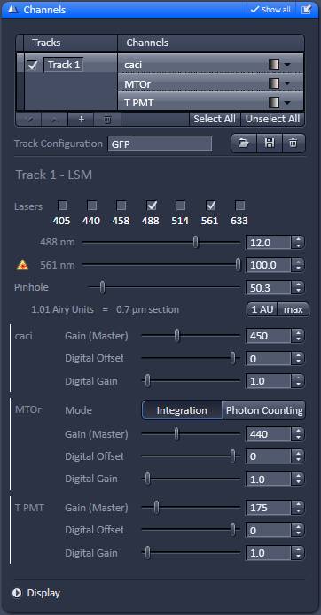Open the MTOr channel color dropdown arrow

point(287,83)
